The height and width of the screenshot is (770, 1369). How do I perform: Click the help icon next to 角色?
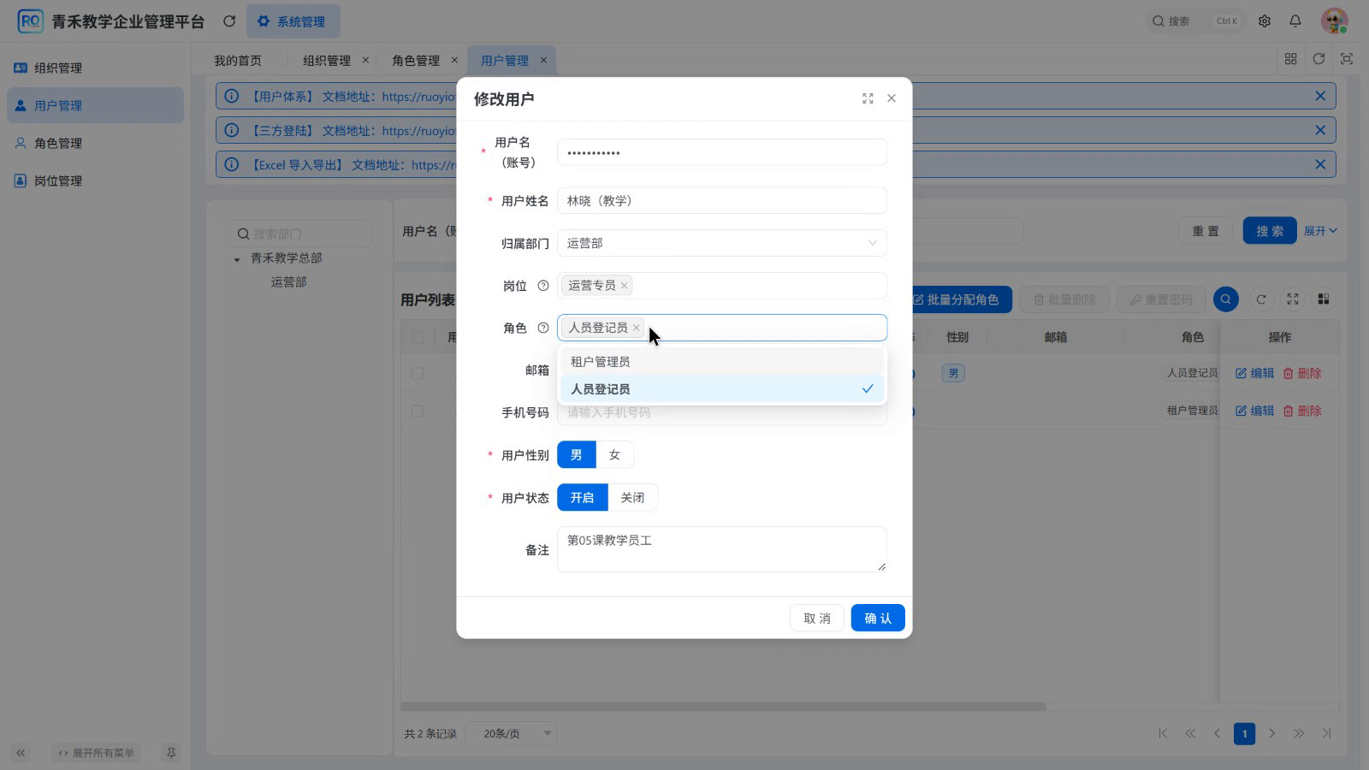(x=542, y=328)
